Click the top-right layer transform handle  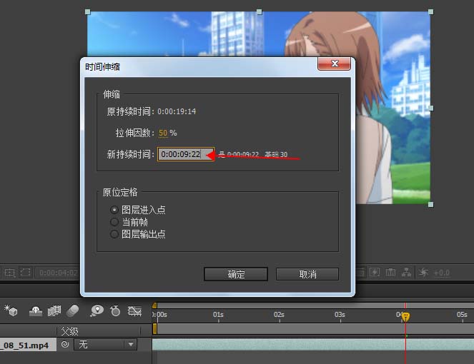[431, 12]
